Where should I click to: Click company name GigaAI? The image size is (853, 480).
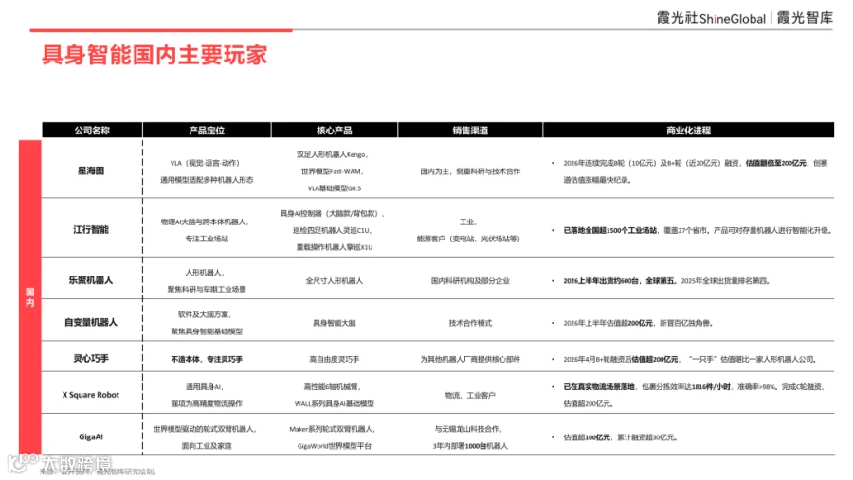click(91, 436)
